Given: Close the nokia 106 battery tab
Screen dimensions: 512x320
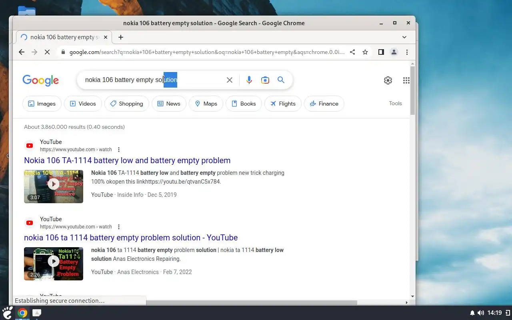Looking at the screenshot, I should 106,37.
